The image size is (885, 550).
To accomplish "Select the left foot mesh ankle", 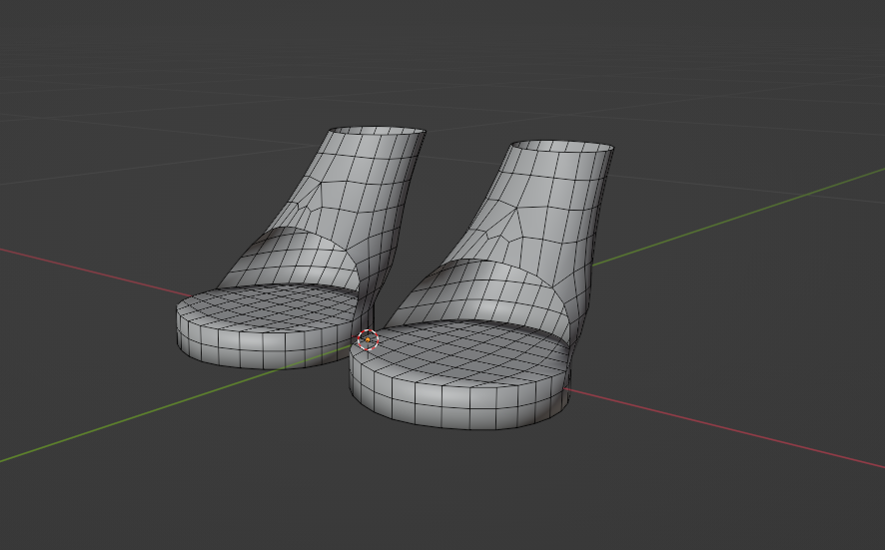I will [x=362, y=186].
